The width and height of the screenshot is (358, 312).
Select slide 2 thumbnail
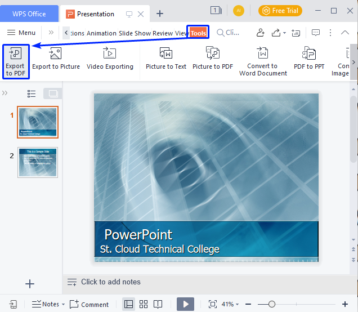pos(38,162)
